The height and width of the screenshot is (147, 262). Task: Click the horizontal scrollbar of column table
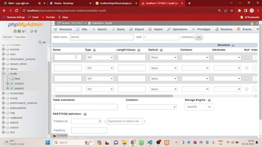(x=114, y=96)
